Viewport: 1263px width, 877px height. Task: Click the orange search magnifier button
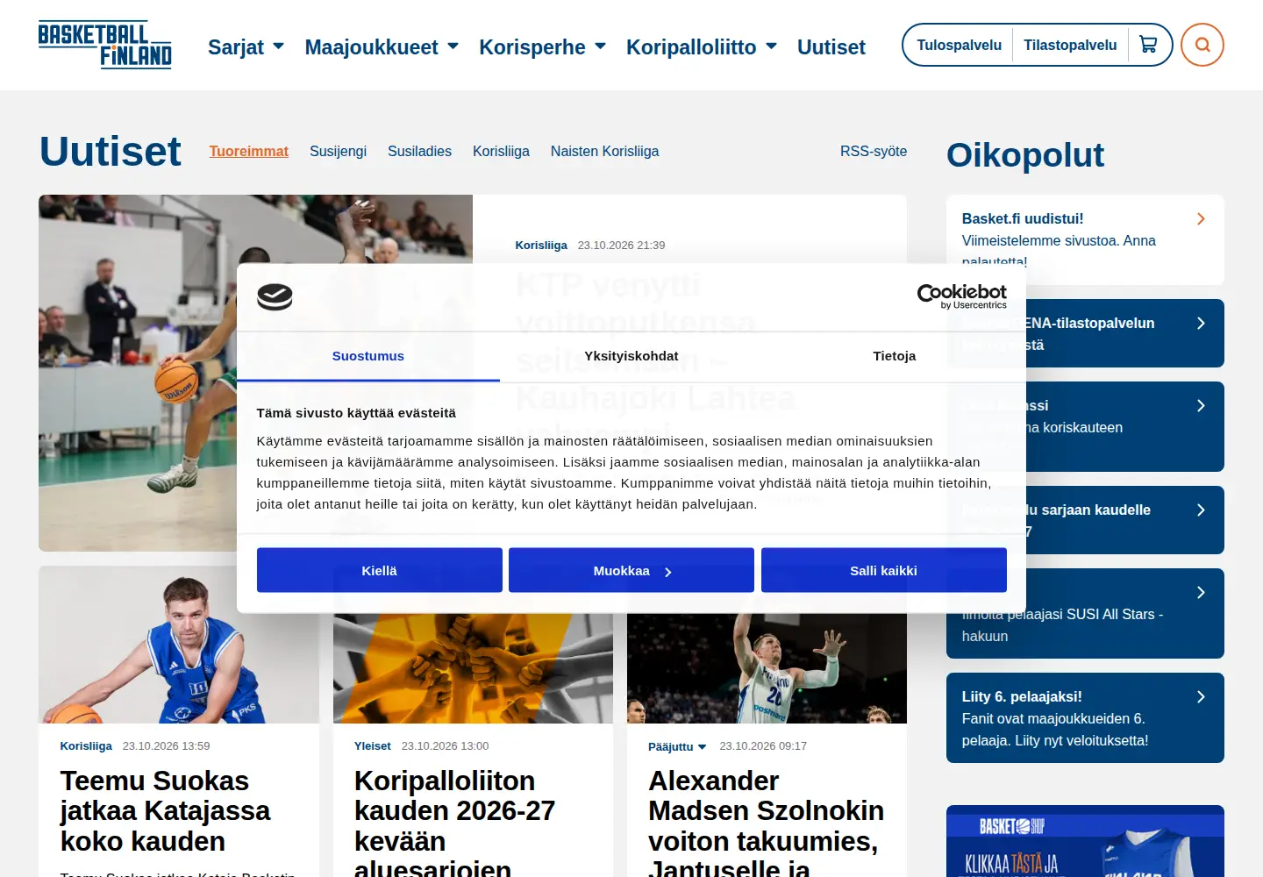pos(1202,45)
